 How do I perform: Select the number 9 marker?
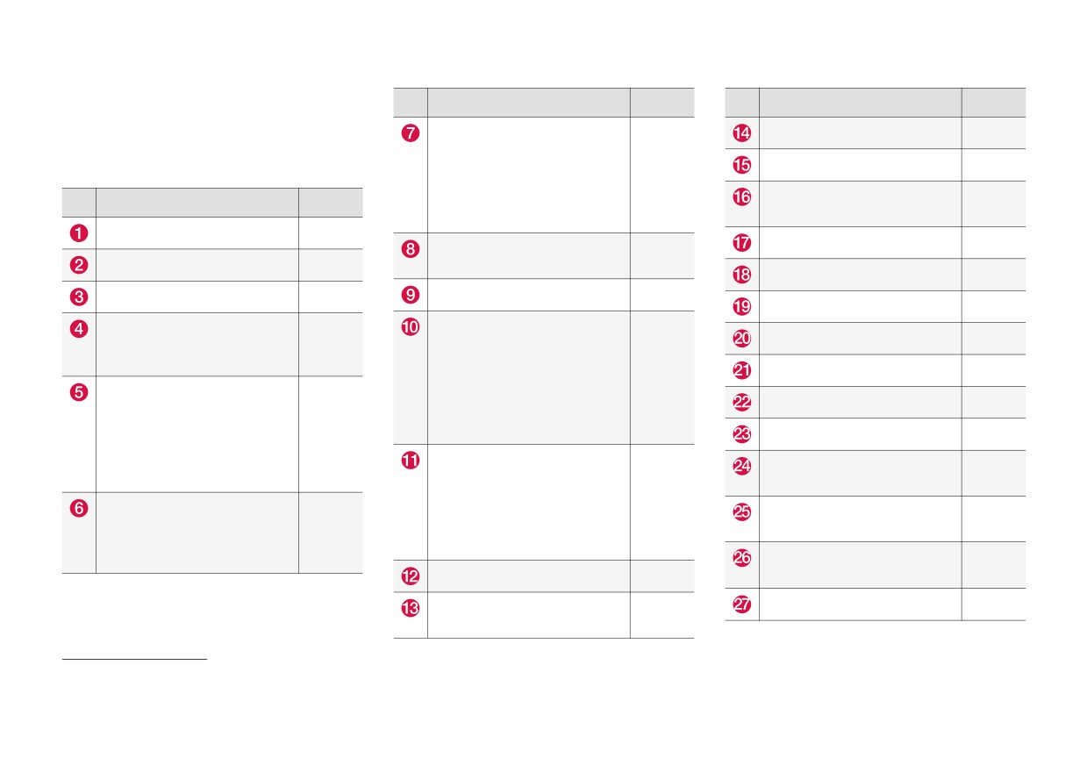coord(411,295)
